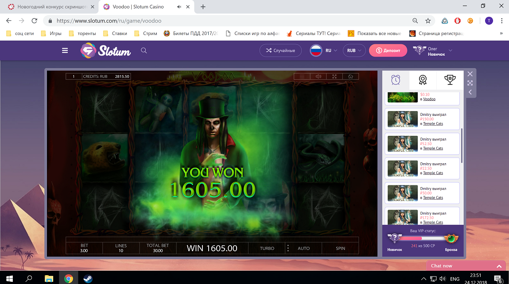The image size is (509, 284).
Task: Expand game with the side fullscreen arrows
Action: pos(470,83)
